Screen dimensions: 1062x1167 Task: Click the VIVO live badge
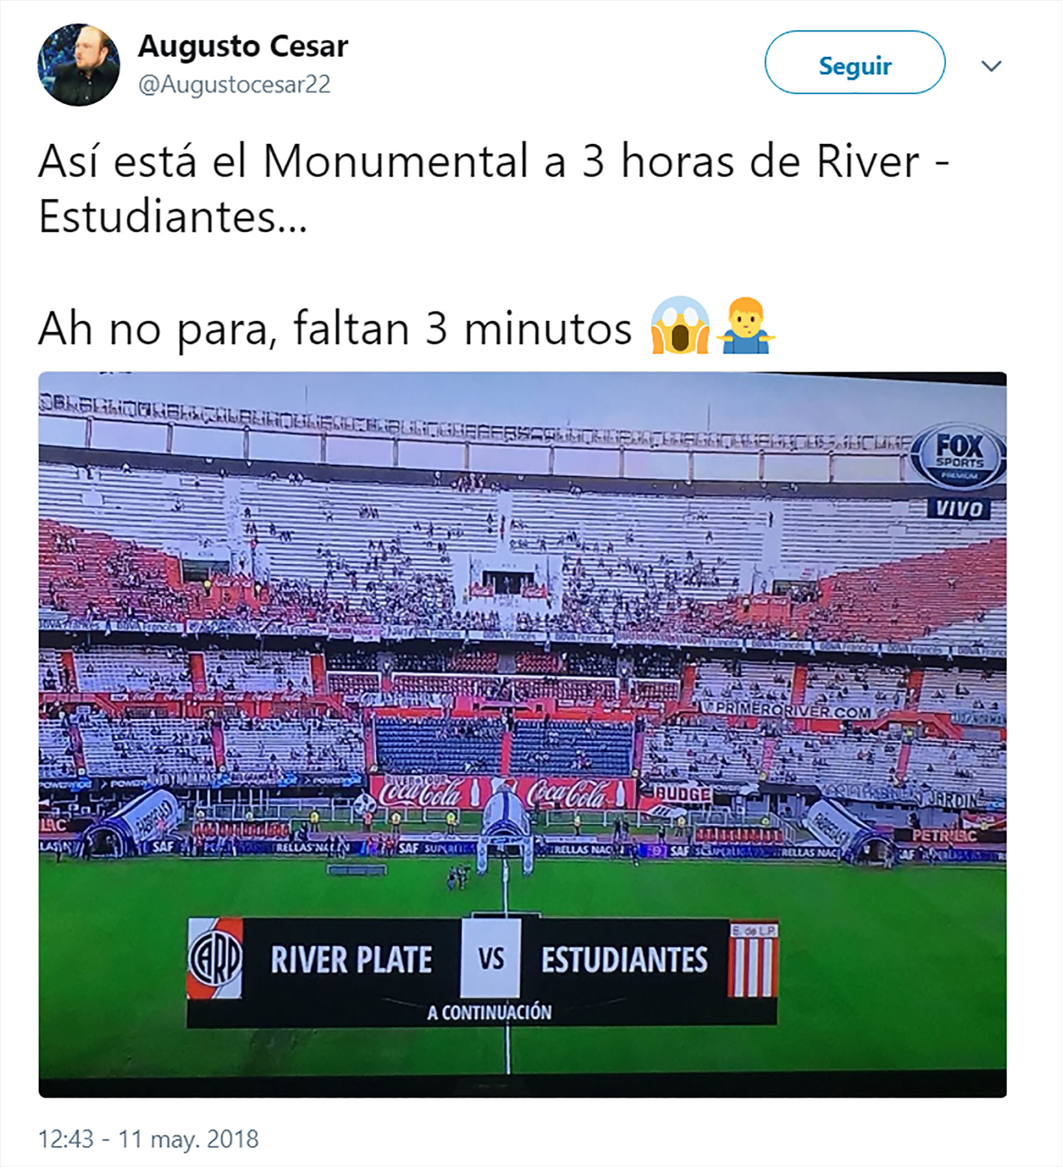959,509
